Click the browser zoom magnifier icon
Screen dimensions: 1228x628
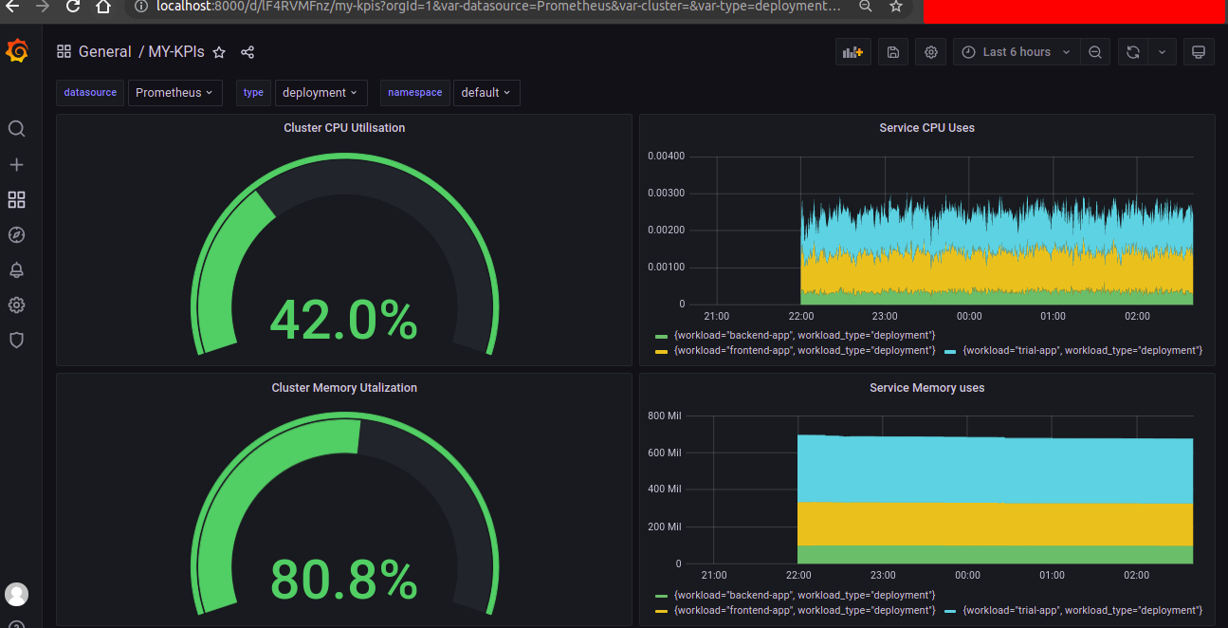(x=865, y=6)
